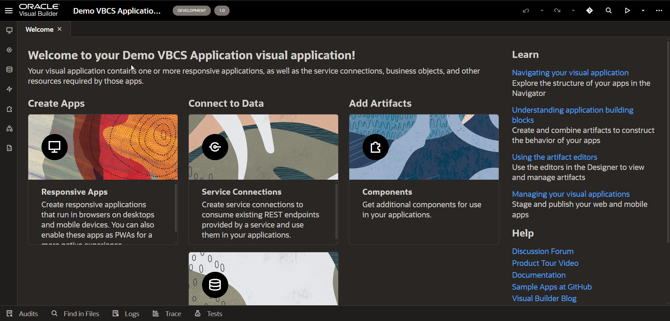Open the hamburger navigation menu
The width and height of the screenshot is (670, 321).
[9, 11]
